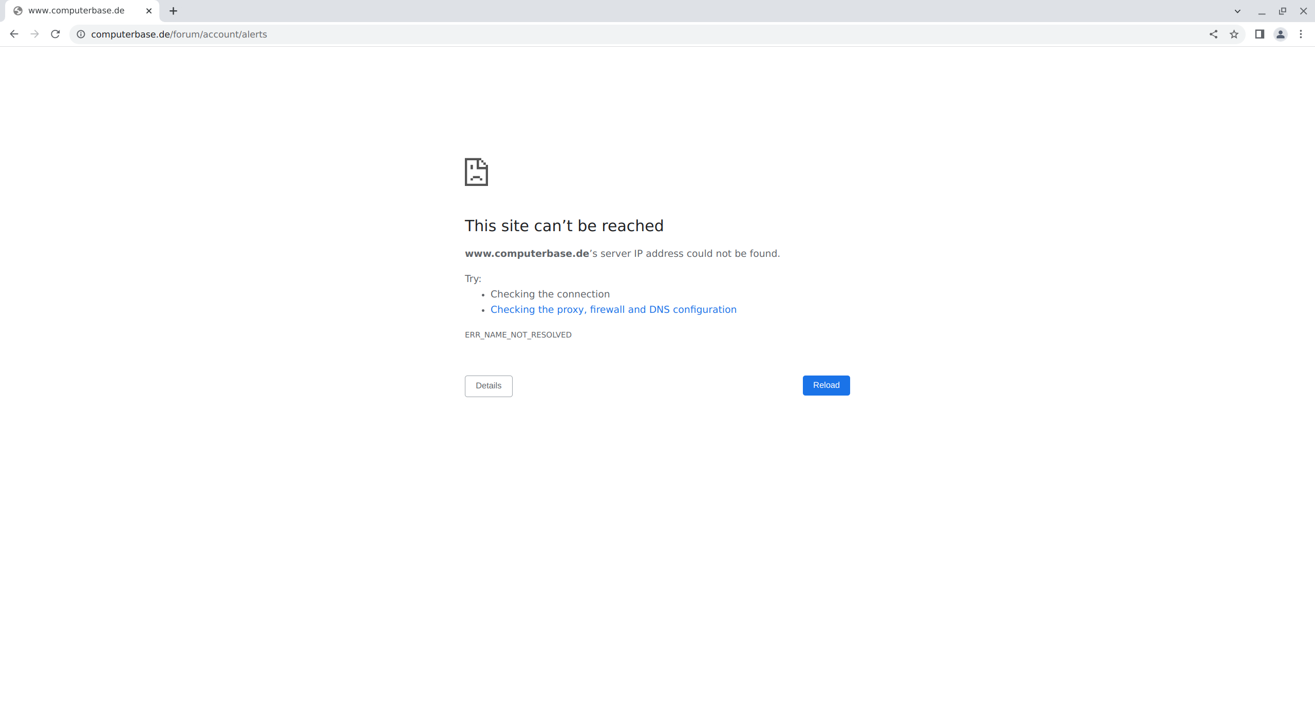Screen dimensions: 1315x712
Task: Open the profile avatar menu
Action: (1281, 34)
